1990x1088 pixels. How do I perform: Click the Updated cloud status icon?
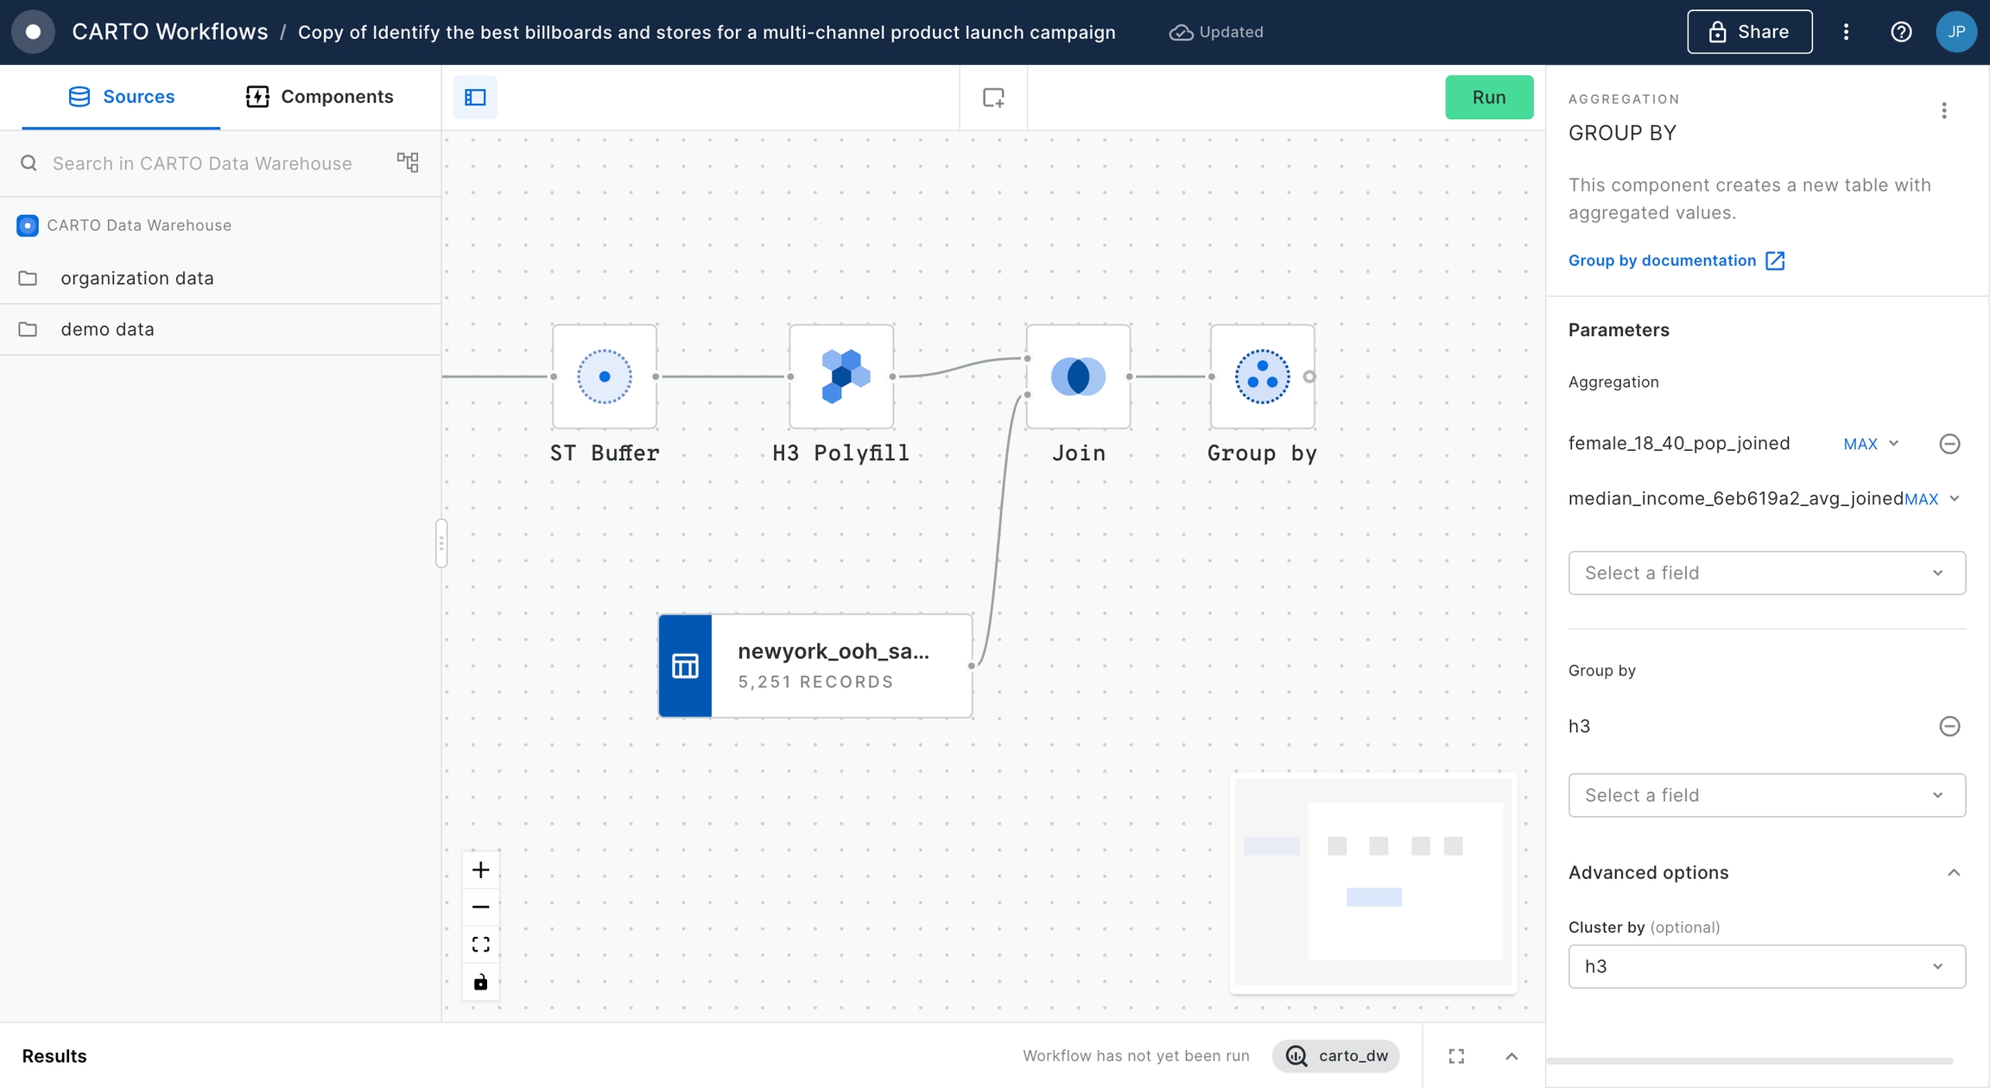(x=1181, y=32)
